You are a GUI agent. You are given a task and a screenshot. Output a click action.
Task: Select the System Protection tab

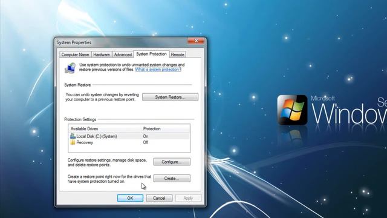(x=151, y=54)
